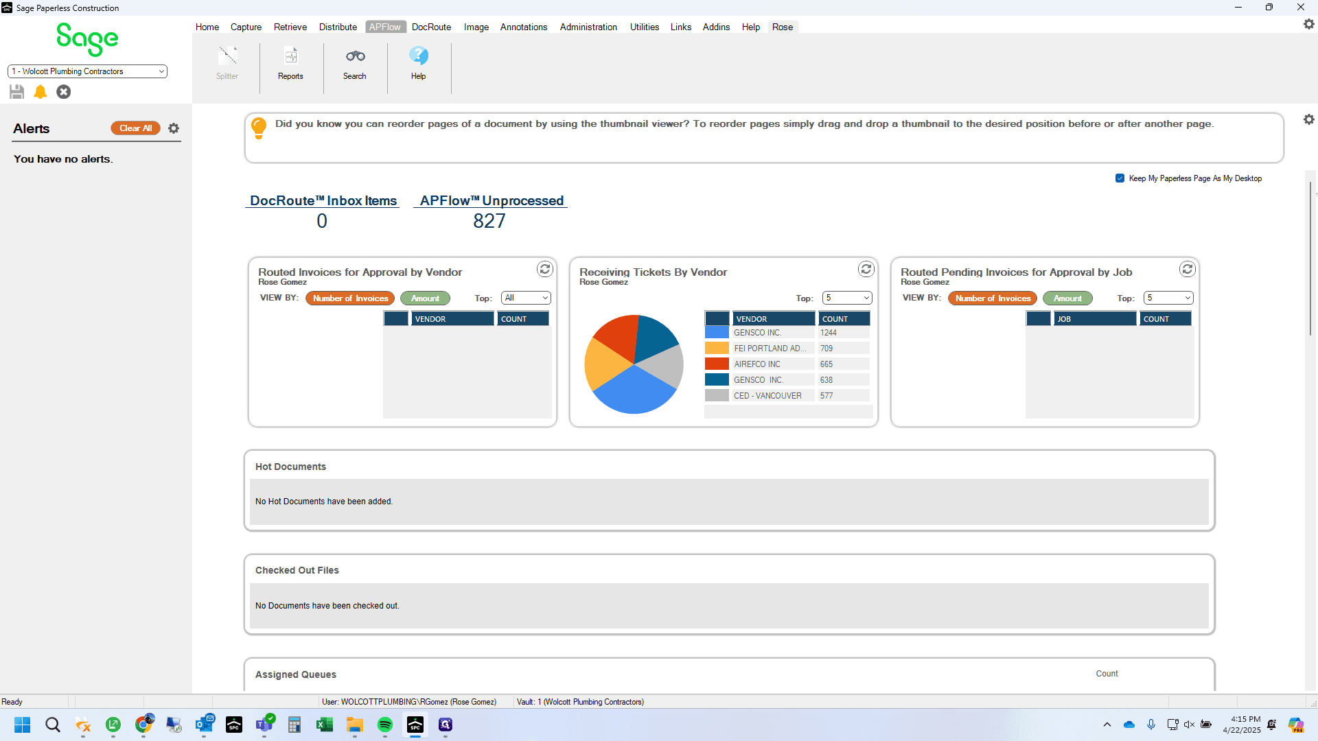Click the OneDrive cloud tray icon

coord(1129,725)
